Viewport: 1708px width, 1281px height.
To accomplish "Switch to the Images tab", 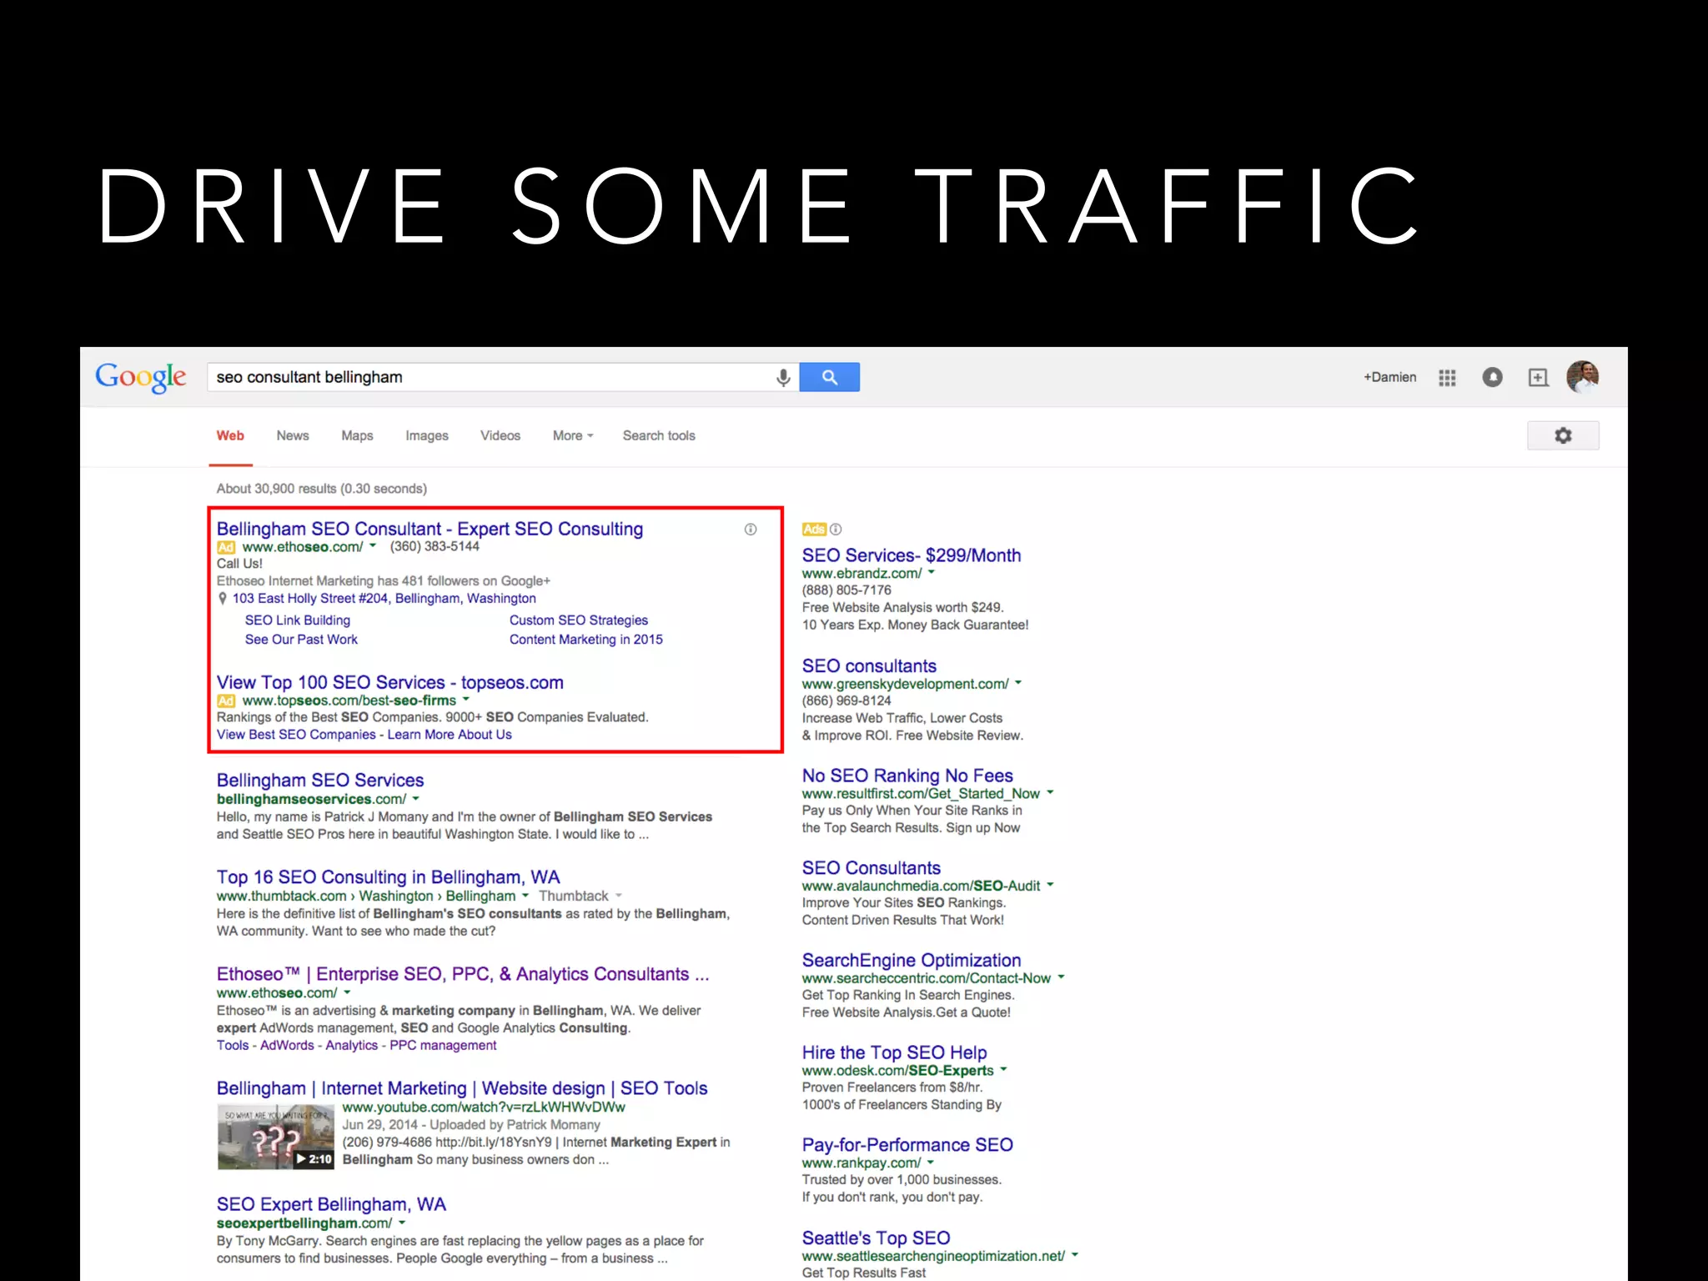I will 426,435.
